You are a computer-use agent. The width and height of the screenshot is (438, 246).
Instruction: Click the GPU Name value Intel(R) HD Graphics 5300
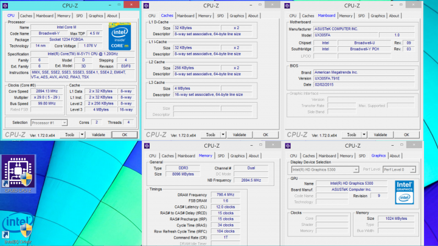click(352, 183)
